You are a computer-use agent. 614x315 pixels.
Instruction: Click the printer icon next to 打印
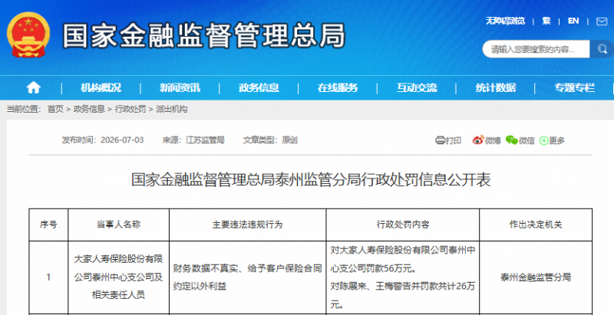[440, 140]
